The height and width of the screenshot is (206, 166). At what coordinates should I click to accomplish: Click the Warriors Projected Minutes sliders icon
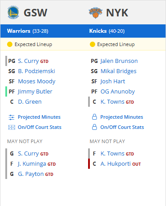pos(12,117)
